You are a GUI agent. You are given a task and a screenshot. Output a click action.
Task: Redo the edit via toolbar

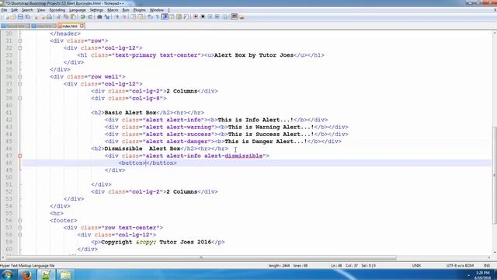(90, 17)
